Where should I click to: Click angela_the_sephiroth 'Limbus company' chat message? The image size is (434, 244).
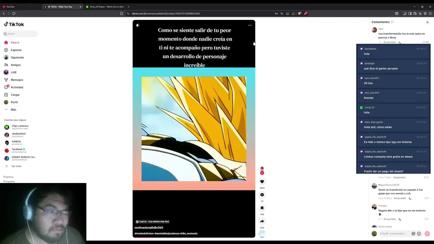tap(393, 154)
